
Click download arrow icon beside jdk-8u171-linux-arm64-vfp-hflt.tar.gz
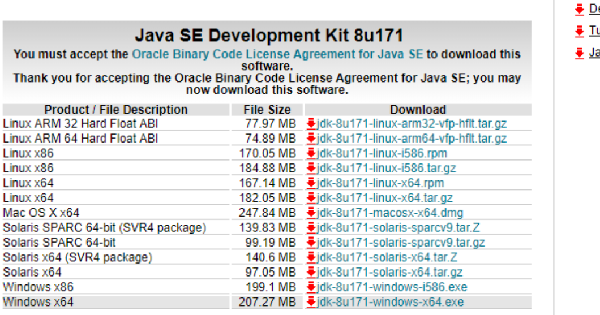tap(311, 139)
